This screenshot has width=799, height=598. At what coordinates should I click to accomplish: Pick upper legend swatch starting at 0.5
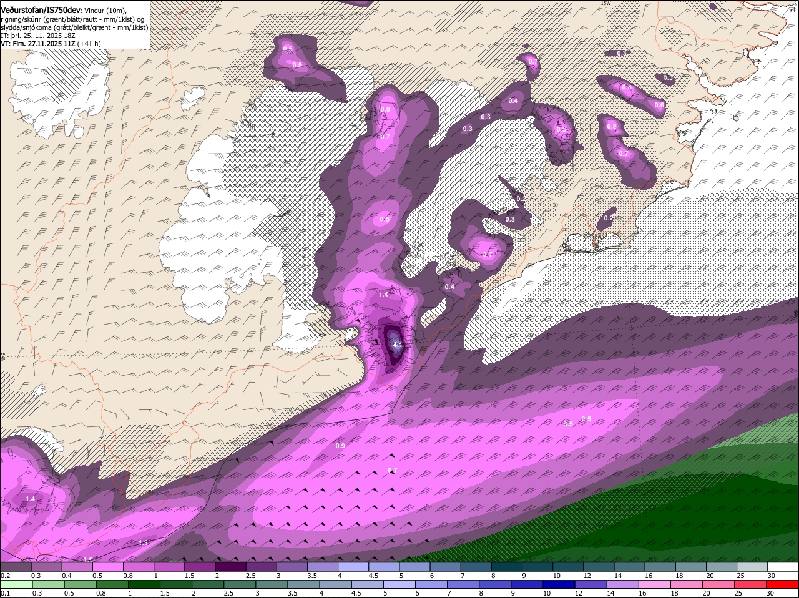coord(107,567)
